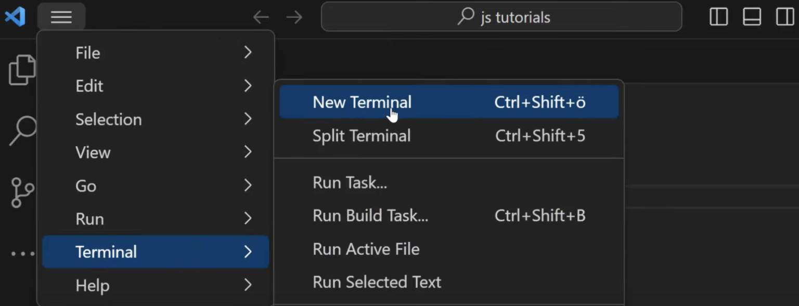Open the Explorer view in the activity bar
The width and height of the screenshot is (799, 306).
[x=22, y=69]
